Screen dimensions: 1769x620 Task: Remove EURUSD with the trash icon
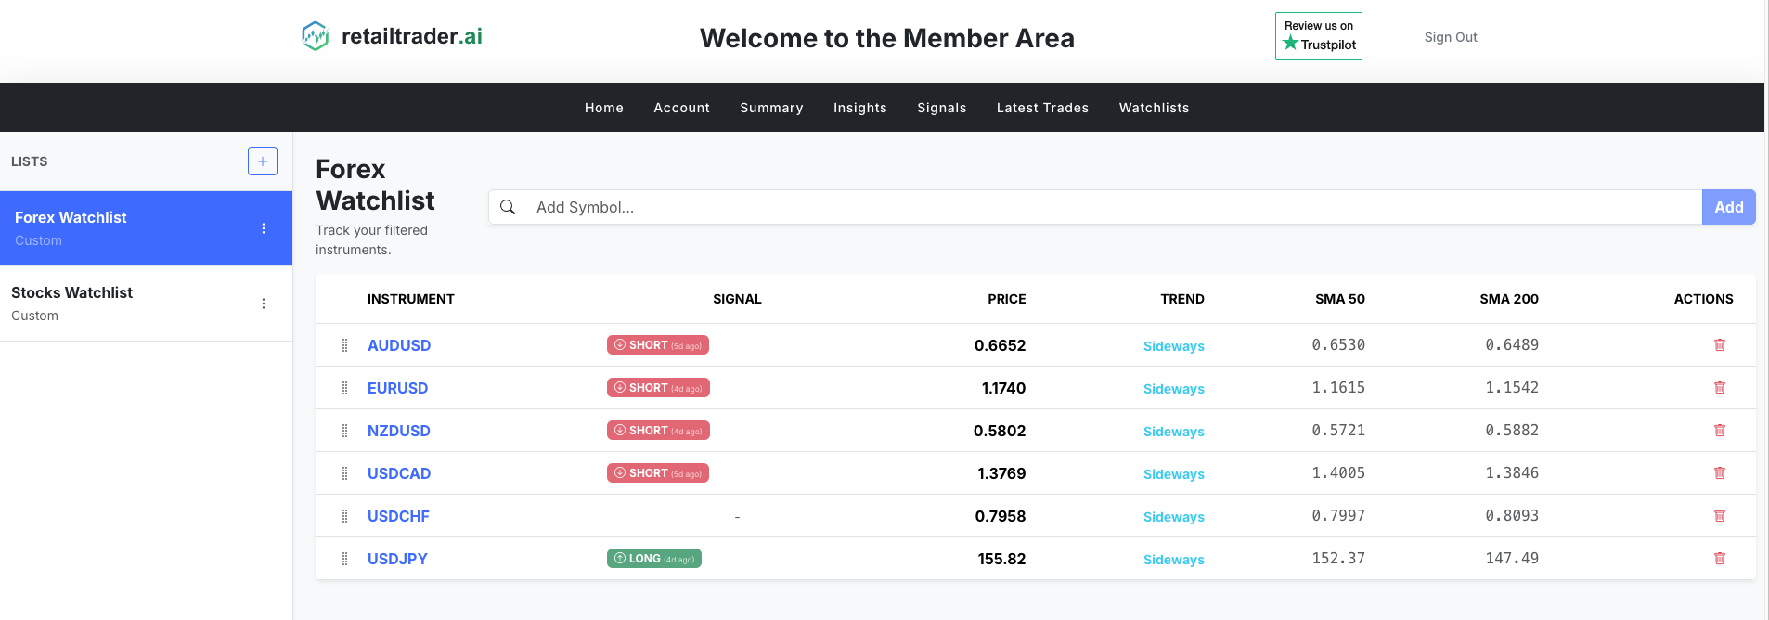1719,388
